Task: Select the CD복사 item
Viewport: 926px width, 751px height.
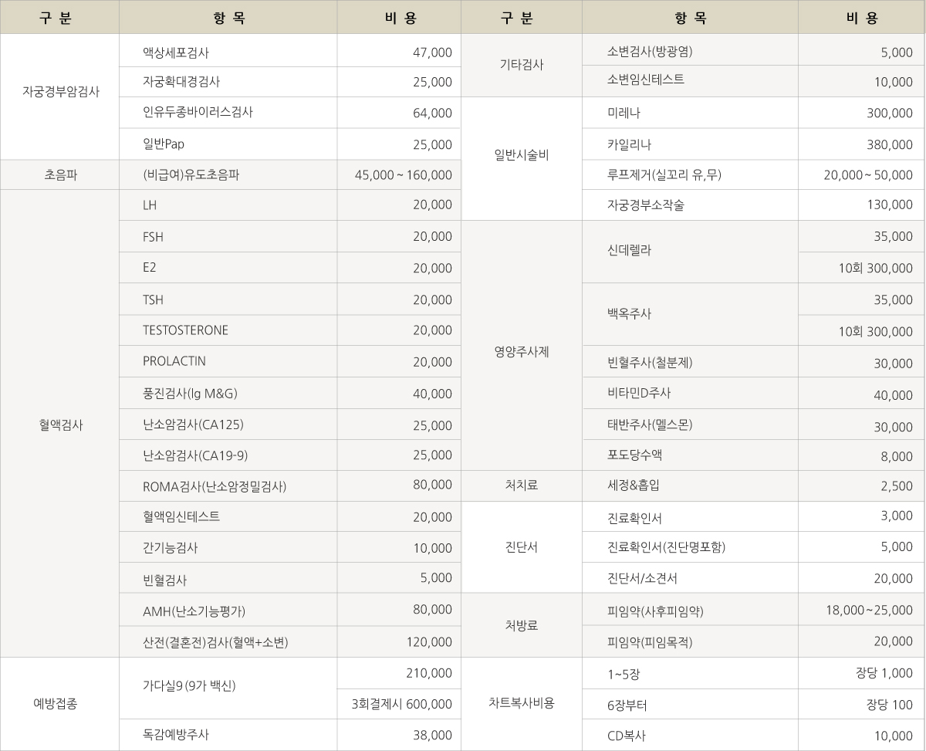Action: point(626,735)
